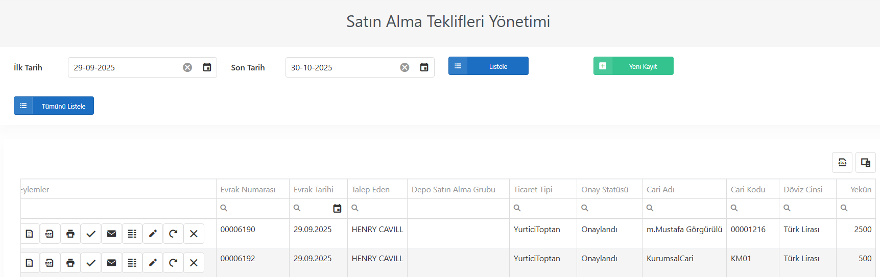Screen dimensions: 880x277
Task: Open the İlk Tarih calendar picker
Action: tap(207, 67)
